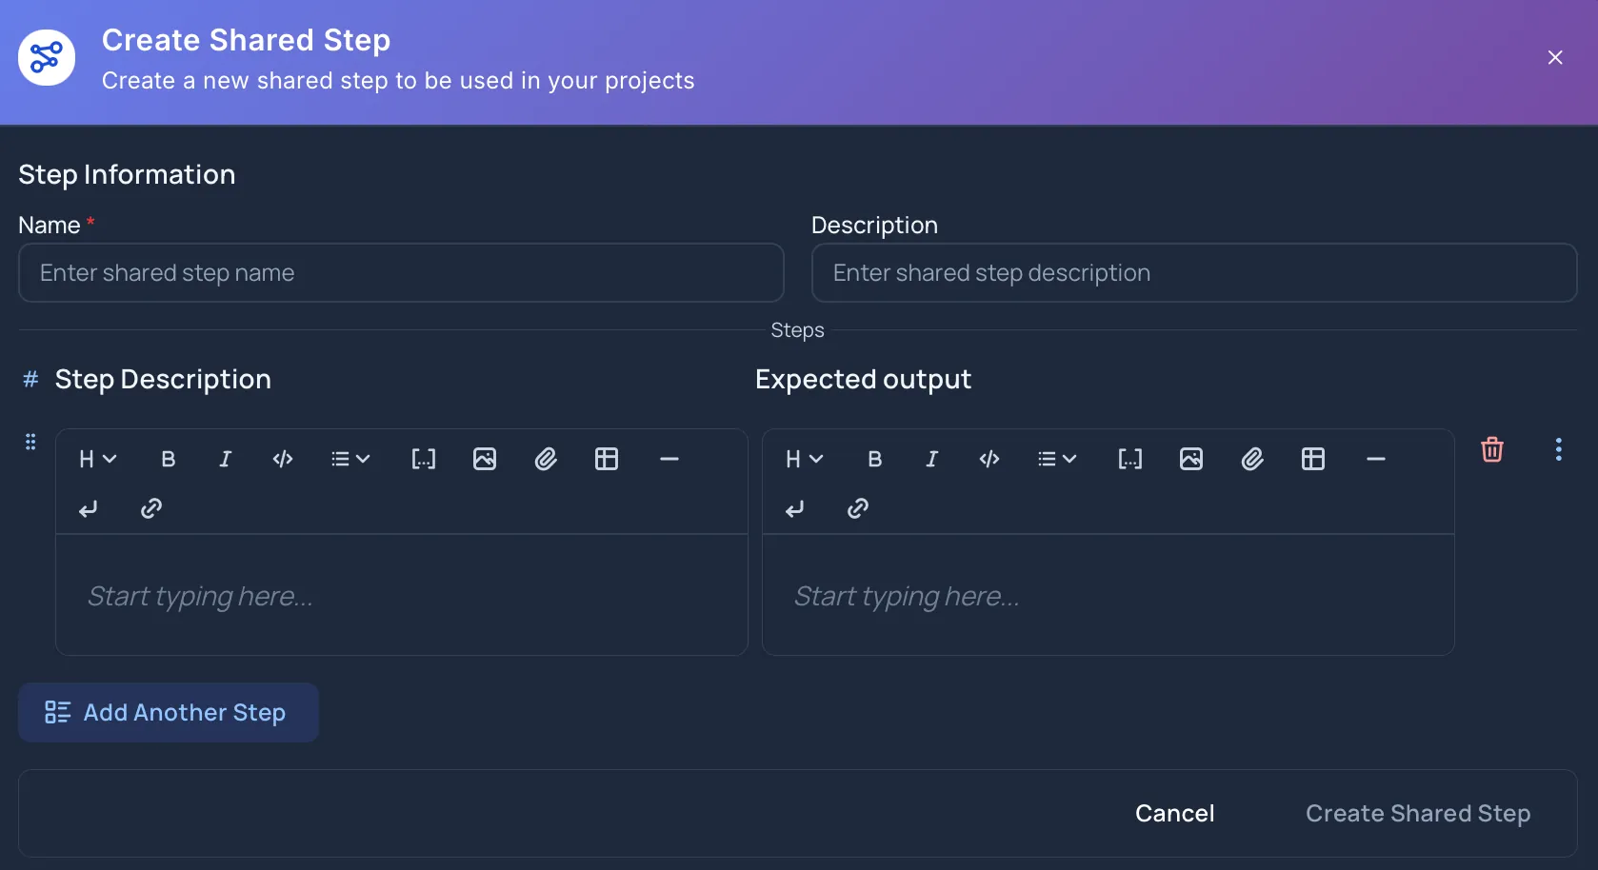Click Add Another Step button
This screenshot has height=870, width=1598.
coord(169,712)
